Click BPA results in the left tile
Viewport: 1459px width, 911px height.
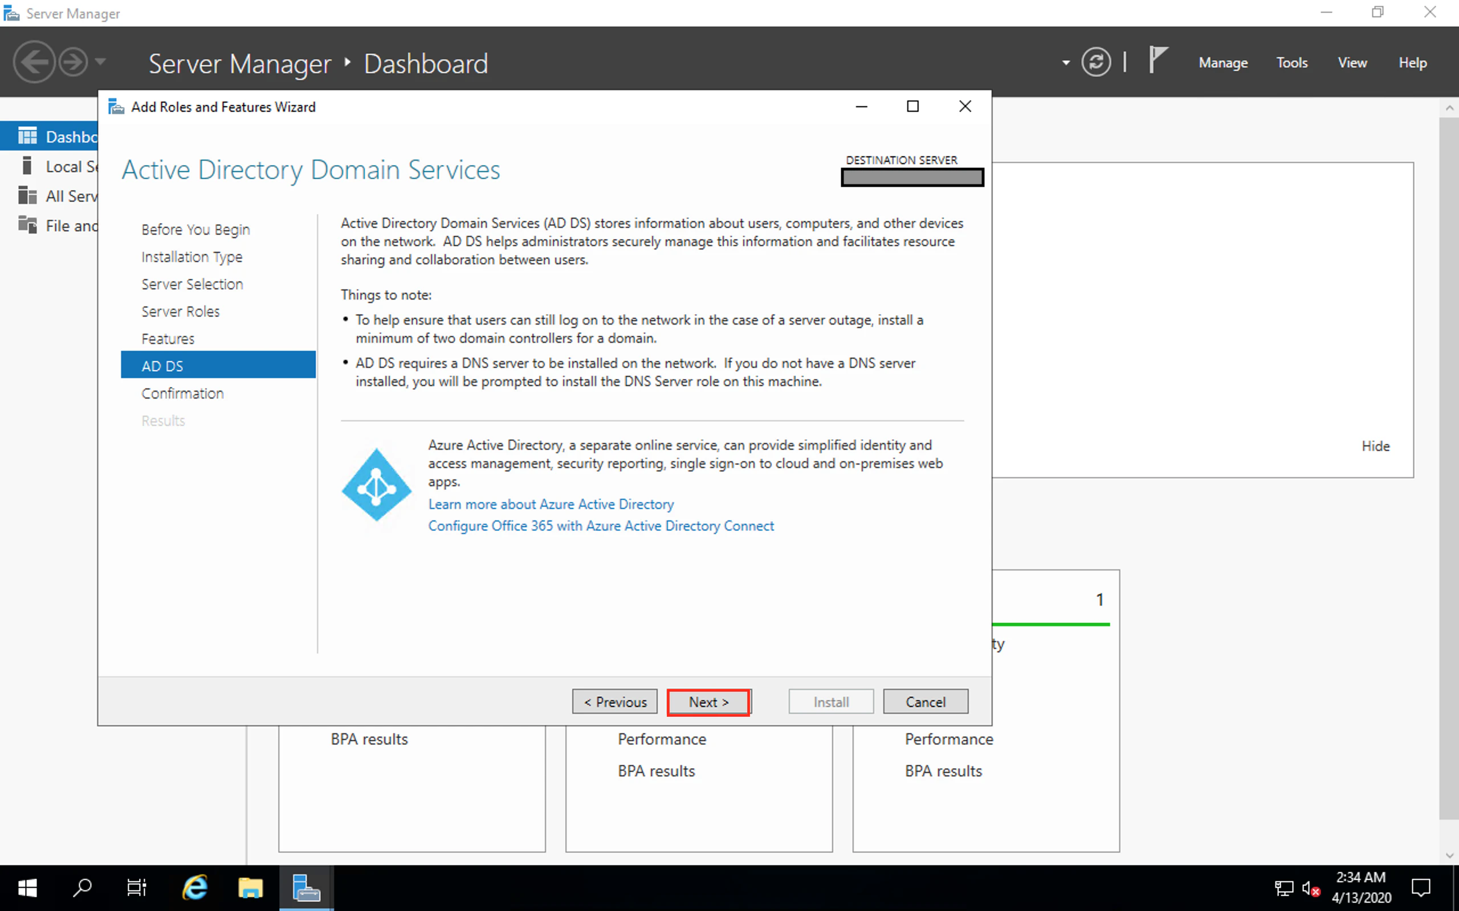[x=369, y=739]
